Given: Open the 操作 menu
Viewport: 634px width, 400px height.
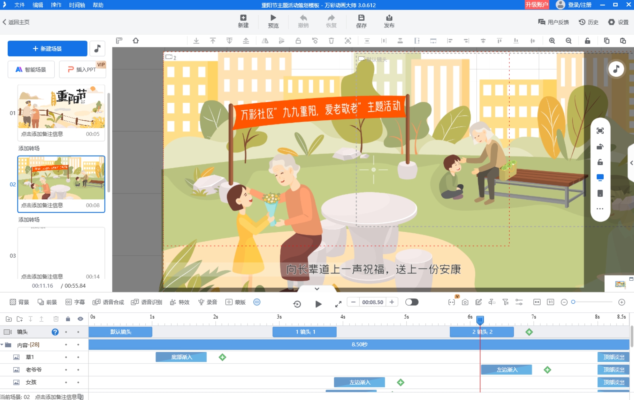Looking at the screenshot, I should click(56, 5).
